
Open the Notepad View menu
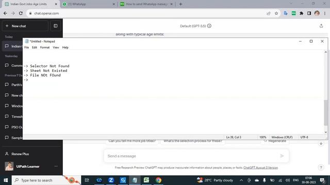point(56,47)
